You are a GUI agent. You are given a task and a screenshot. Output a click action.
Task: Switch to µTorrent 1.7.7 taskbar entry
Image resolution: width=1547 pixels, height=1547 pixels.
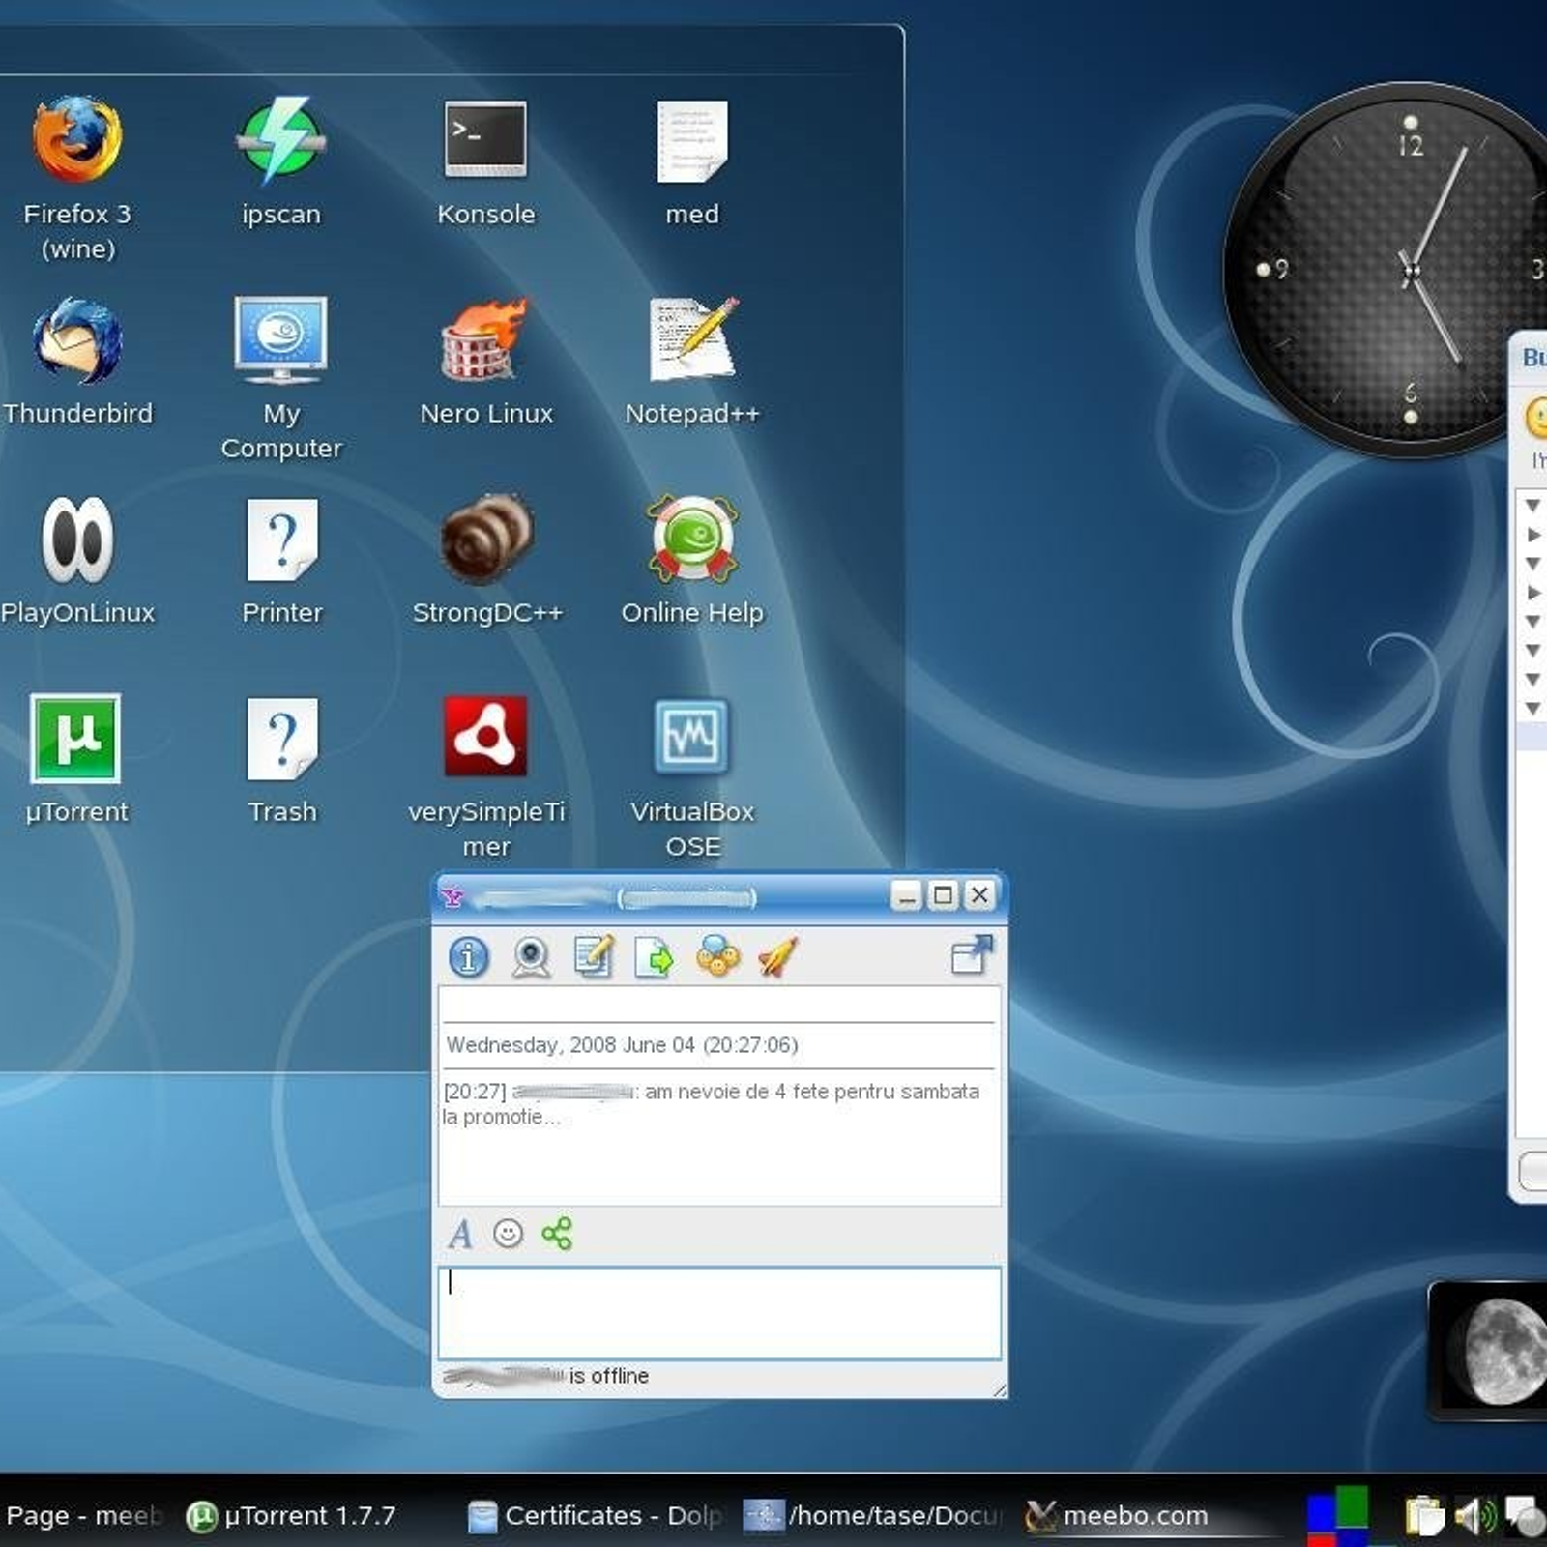[291, 1515]
